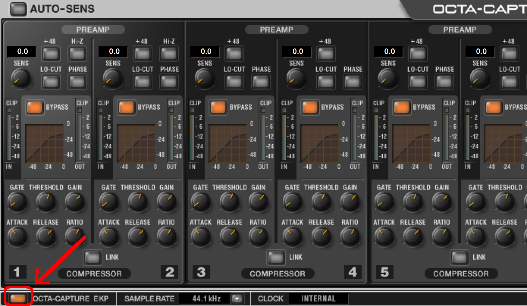Enable +48 phantom power on channel 2

(142, 54)
